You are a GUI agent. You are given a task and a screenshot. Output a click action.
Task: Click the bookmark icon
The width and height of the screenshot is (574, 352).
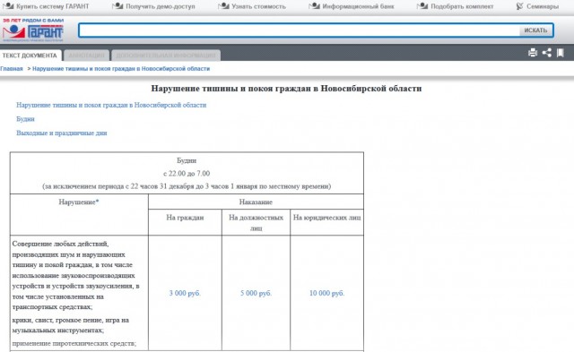(560, 53)
